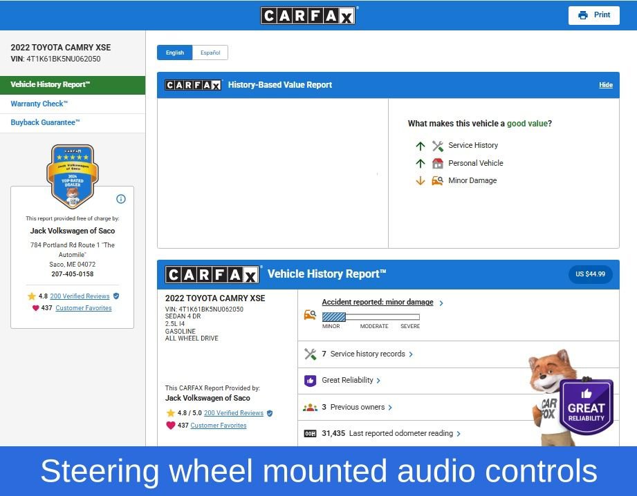Switch language to English

[175, 53]
